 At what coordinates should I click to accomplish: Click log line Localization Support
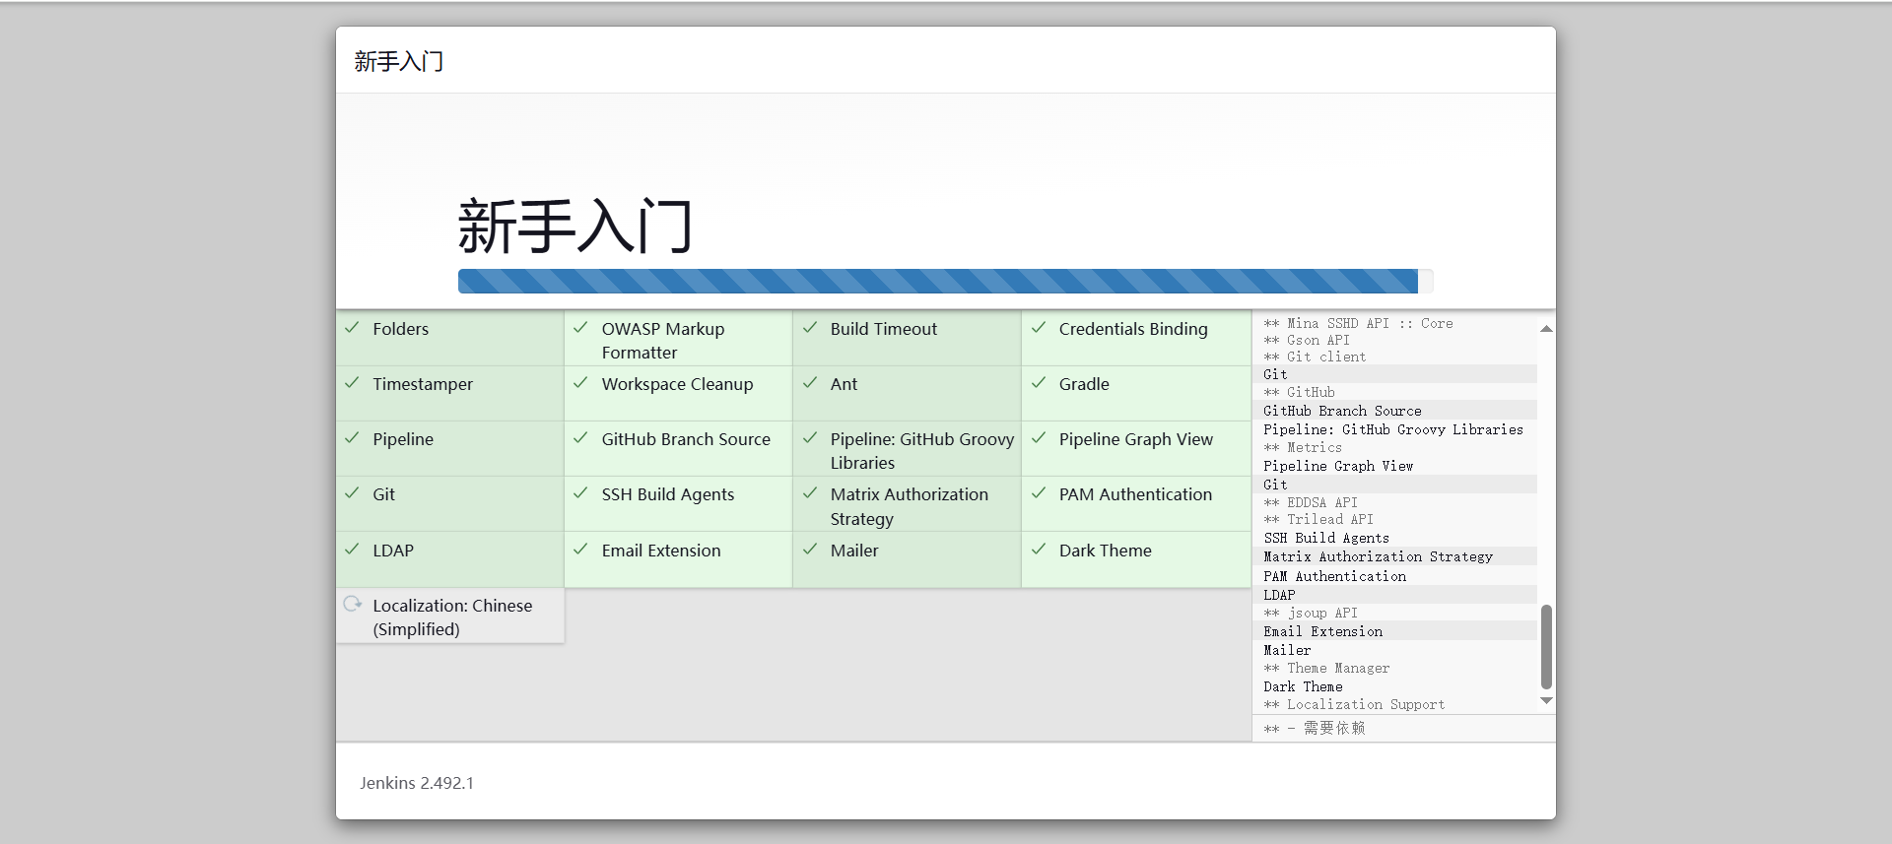tap(1354, 704)
